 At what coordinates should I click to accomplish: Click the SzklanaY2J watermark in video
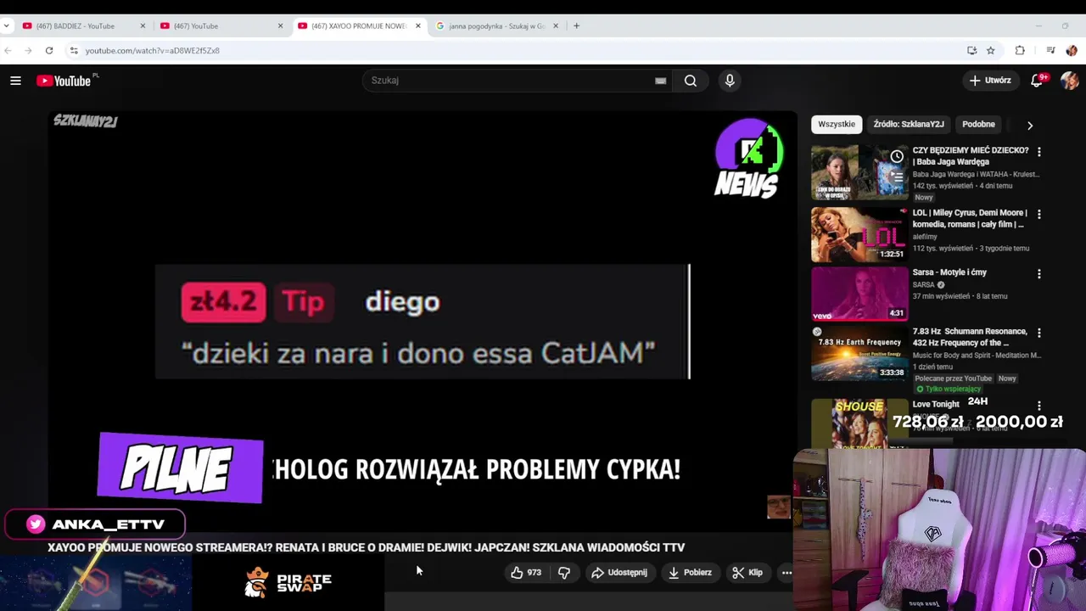coord(85,121)
